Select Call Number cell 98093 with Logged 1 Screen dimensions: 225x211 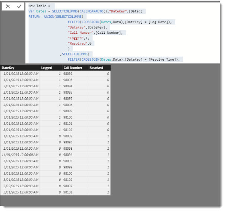pos(75,80)
